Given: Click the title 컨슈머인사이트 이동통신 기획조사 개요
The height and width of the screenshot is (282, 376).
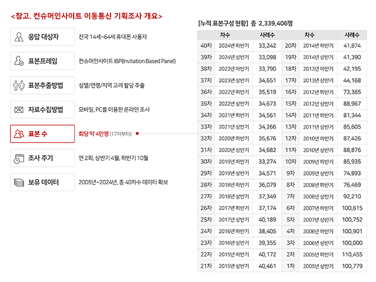Looking at the screenshot, I should click(x=87, y=16).
